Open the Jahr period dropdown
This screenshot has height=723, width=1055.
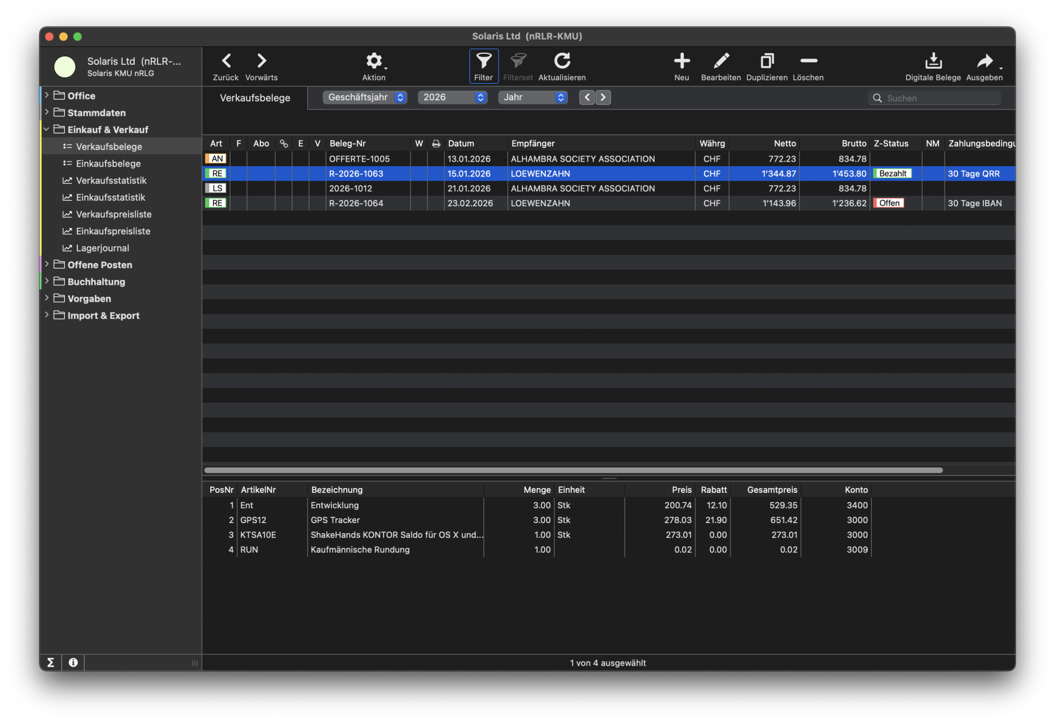(533, 97)
